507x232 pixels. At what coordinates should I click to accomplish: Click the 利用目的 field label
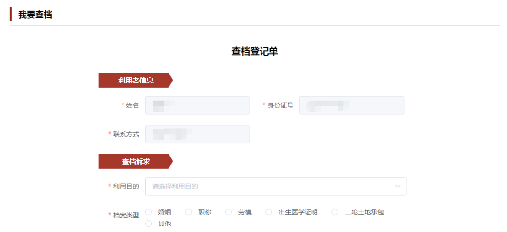click(x=126, y=187)
